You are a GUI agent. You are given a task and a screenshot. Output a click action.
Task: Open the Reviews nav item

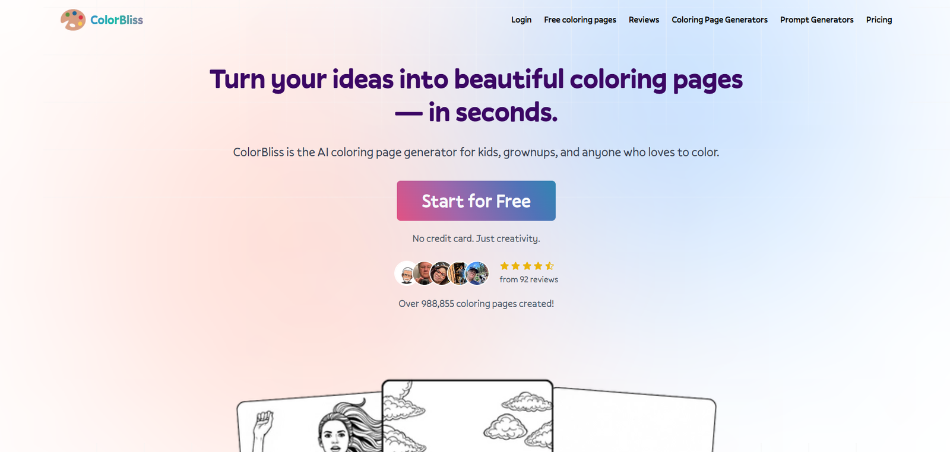(x=644, y=20)
